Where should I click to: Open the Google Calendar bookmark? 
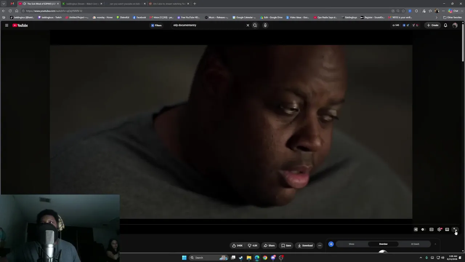244,17
